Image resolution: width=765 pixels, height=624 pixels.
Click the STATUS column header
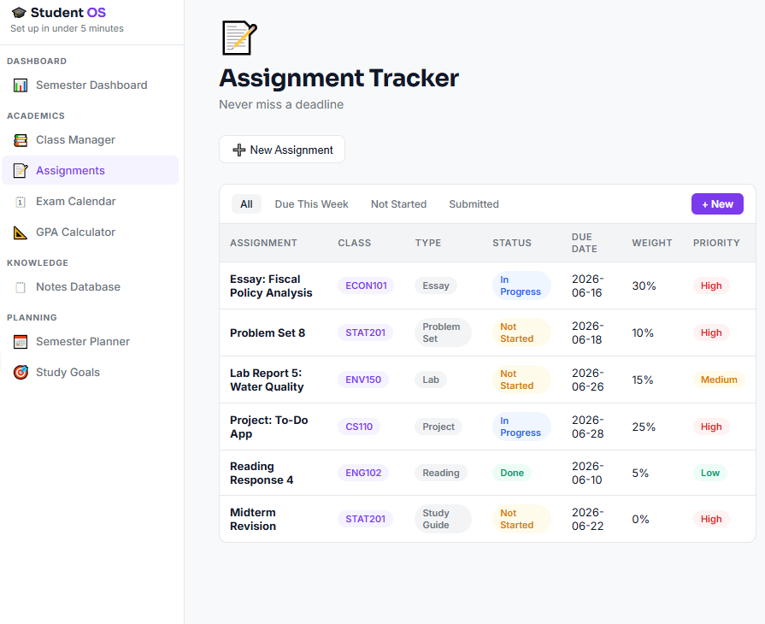coord(512,243)
